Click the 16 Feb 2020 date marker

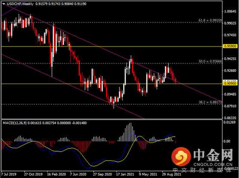pos(57,174)
